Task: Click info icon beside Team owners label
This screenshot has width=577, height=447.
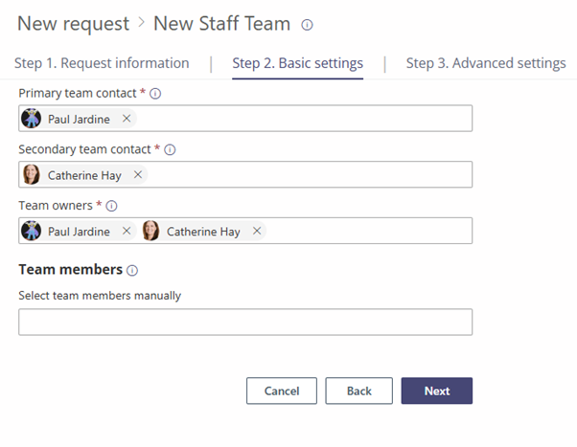Action: 111,205
